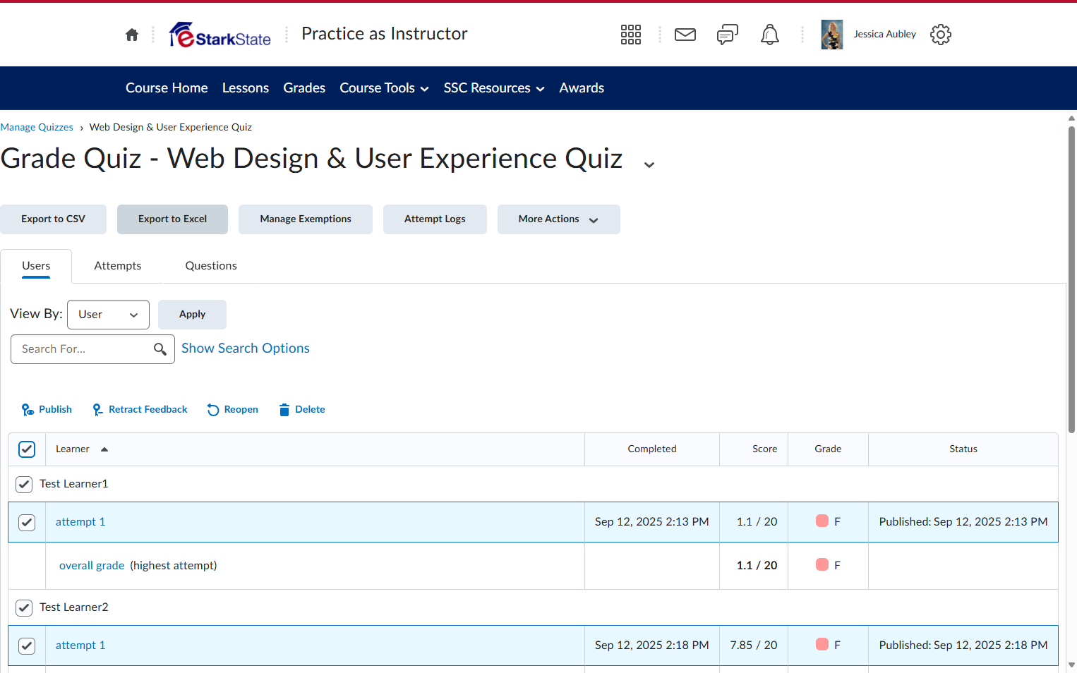The image size is (1077, 673).
Task: Click Show Search Options link
Action: pos(246,348)
